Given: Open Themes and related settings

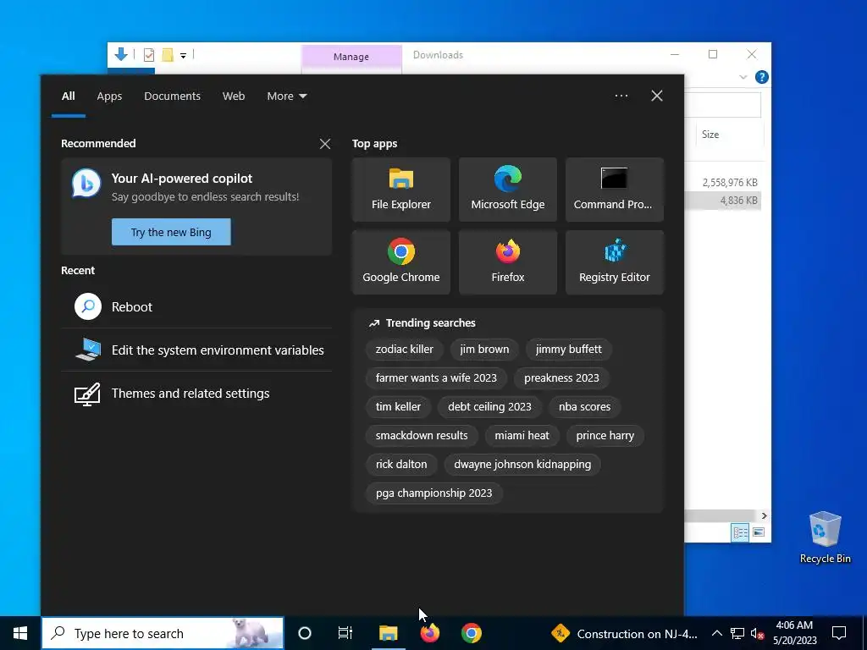Looking at the screenshot, I should pyautogui.click(x=196, y=394).
